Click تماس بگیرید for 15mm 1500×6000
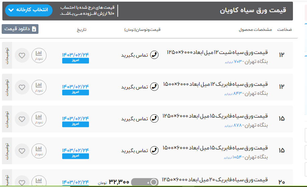The width and height of the screenshot is (307, 187). [x=134, y=151]
